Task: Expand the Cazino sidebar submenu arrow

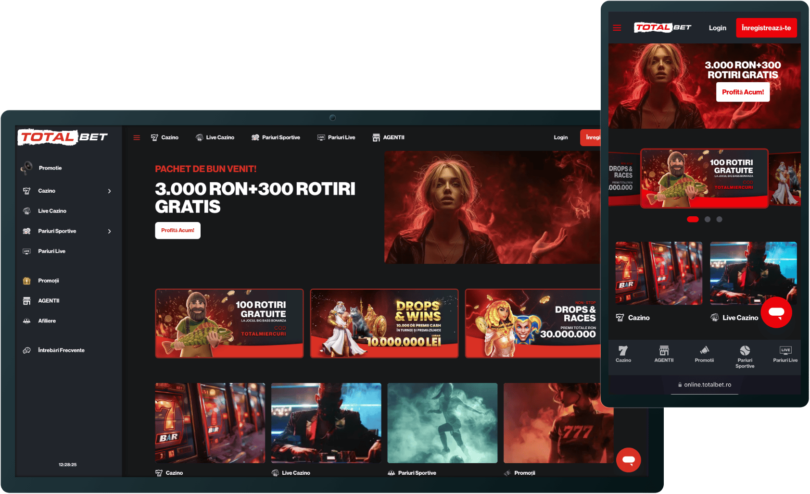Action: point(110,191)
